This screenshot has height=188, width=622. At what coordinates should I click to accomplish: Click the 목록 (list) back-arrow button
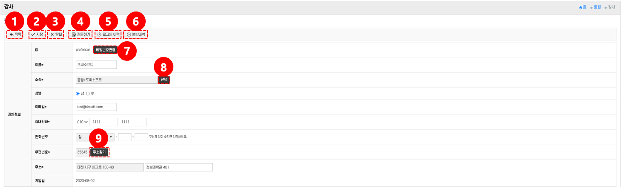[15, 34]
